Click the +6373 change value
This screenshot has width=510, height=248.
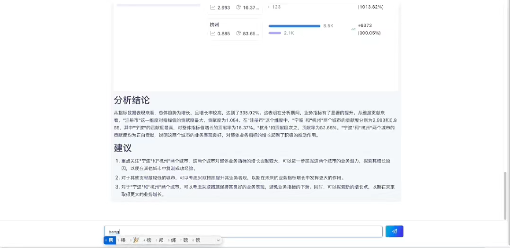tap(365, 26)
